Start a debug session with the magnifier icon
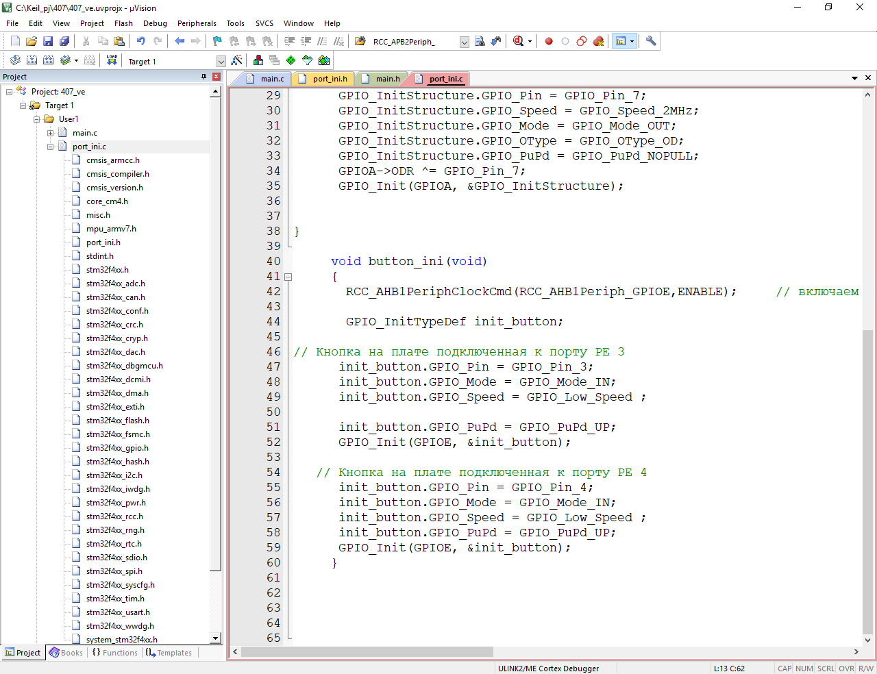877x674 pixels. point(519,41)
